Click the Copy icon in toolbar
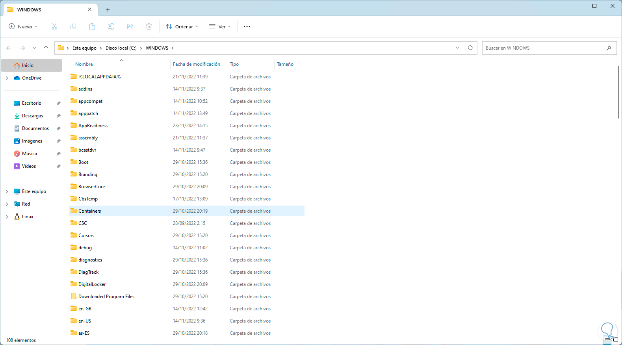 pos(73,26)
